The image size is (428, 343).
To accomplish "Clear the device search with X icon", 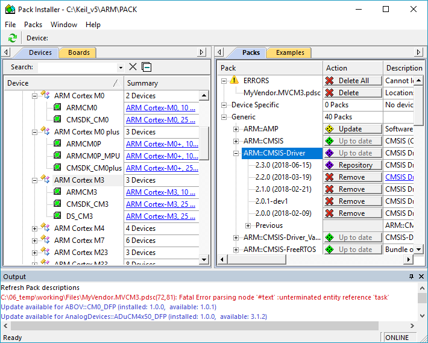I will [x=133, y=67].
